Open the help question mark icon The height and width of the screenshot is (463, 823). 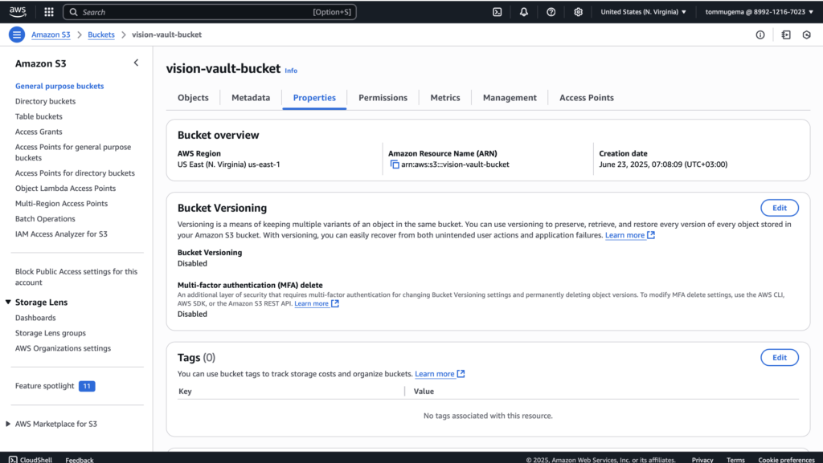[551, 12]
